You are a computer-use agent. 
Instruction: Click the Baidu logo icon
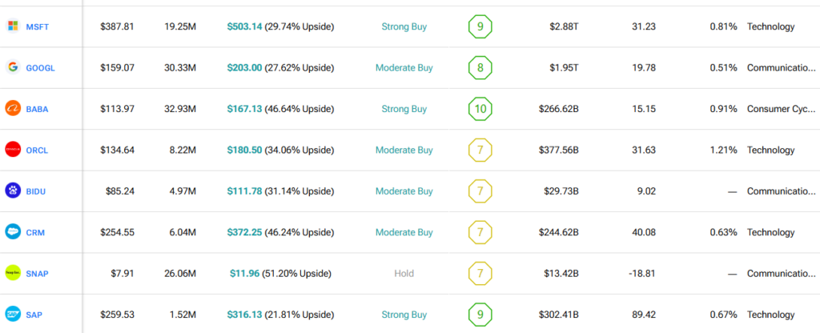(x=12, y=191)
